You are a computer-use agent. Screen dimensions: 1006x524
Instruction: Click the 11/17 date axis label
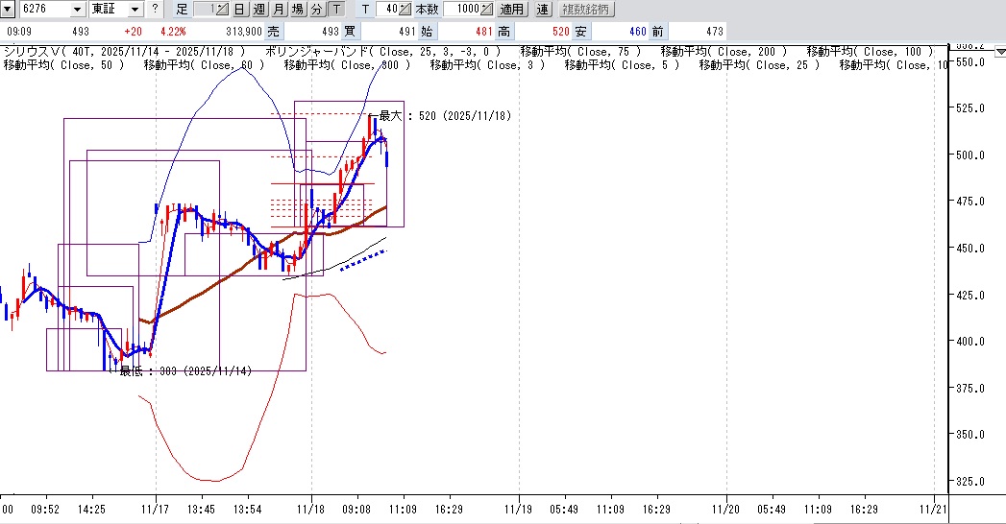pyautogui.click(x=156, y=510)
